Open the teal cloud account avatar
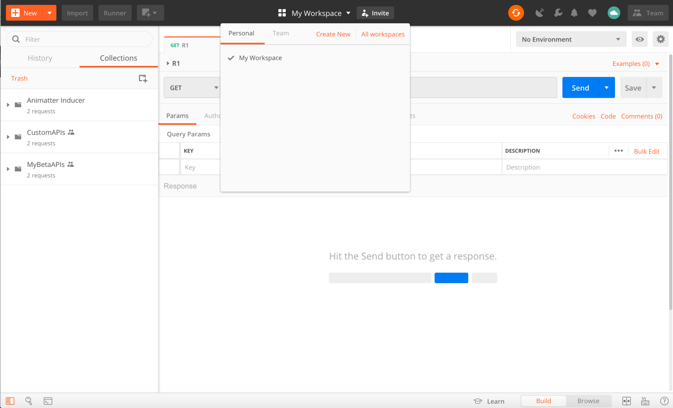This screenshot has width=673, height=408. click(614, 13)
